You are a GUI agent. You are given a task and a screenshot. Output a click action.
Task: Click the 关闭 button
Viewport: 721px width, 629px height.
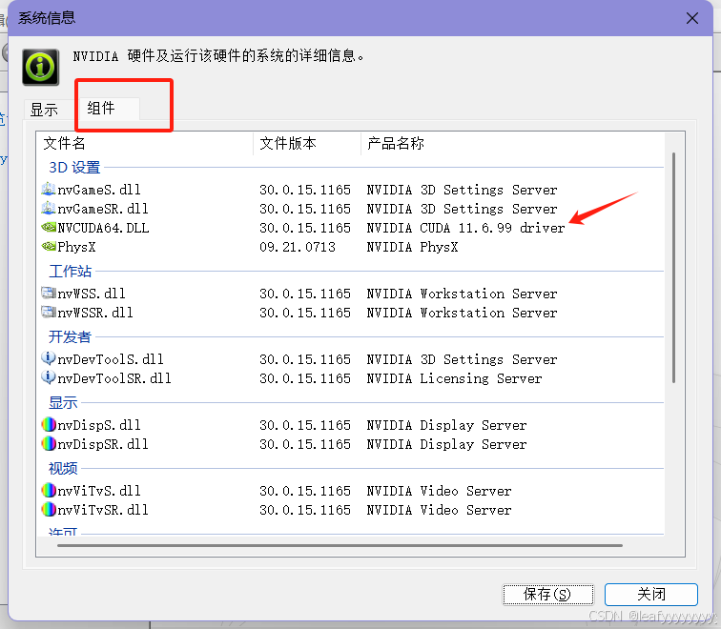(x=651, y=595)
